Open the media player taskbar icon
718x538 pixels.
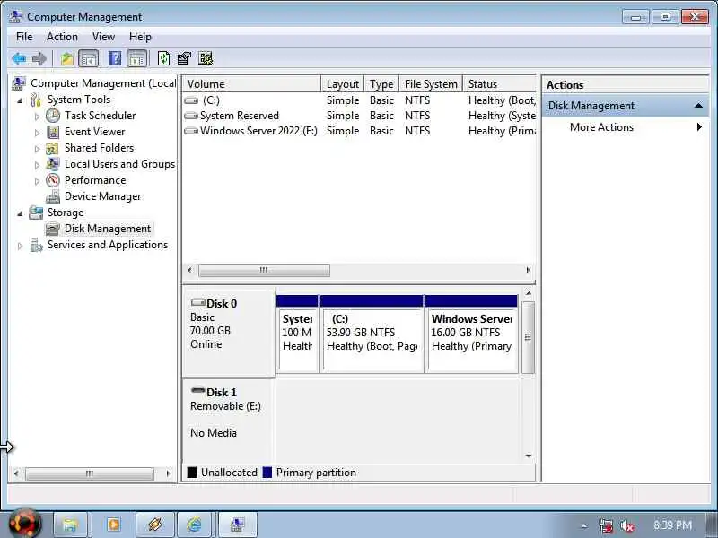tap(114, 525)
